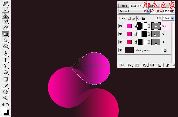Click the Background layer lock icon

[165, 50]
